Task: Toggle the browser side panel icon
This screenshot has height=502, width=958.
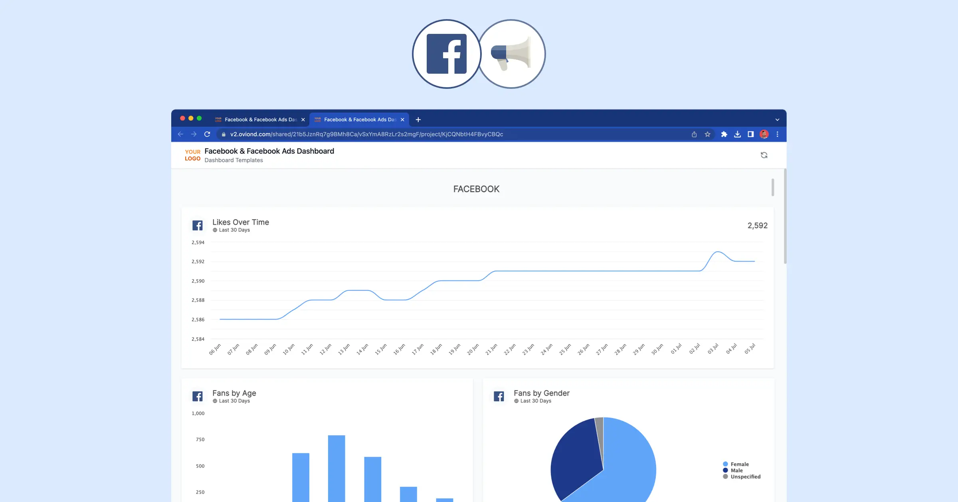Action: point(751,134)
